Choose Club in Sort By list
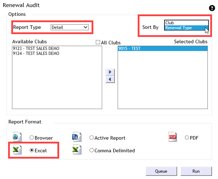This screenshot has height=179, width=218. 183,23
